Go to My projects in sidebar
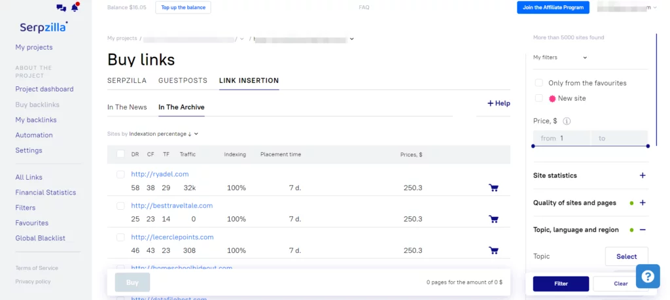This screenshot has width=670, height=300. point(34,47)
